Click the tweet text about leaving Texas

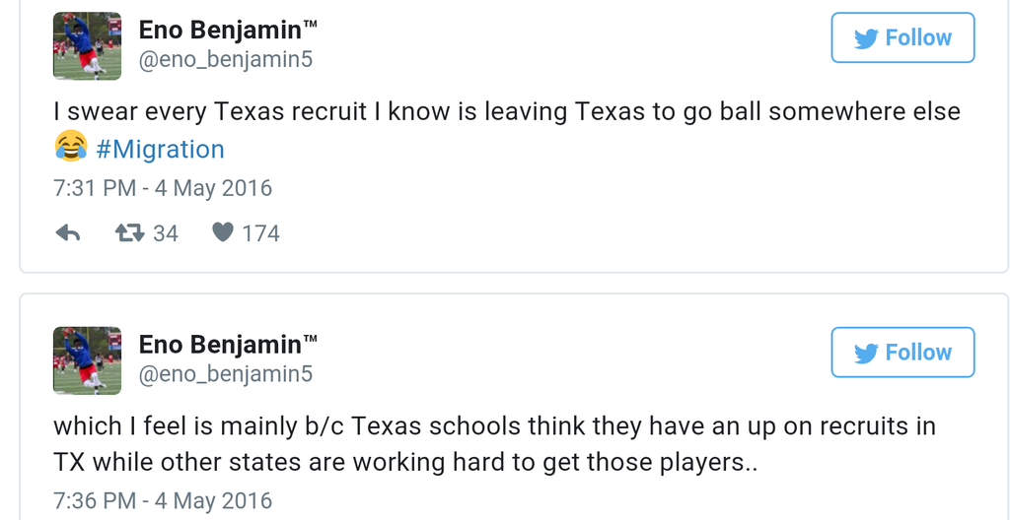(x=506, y=112)
